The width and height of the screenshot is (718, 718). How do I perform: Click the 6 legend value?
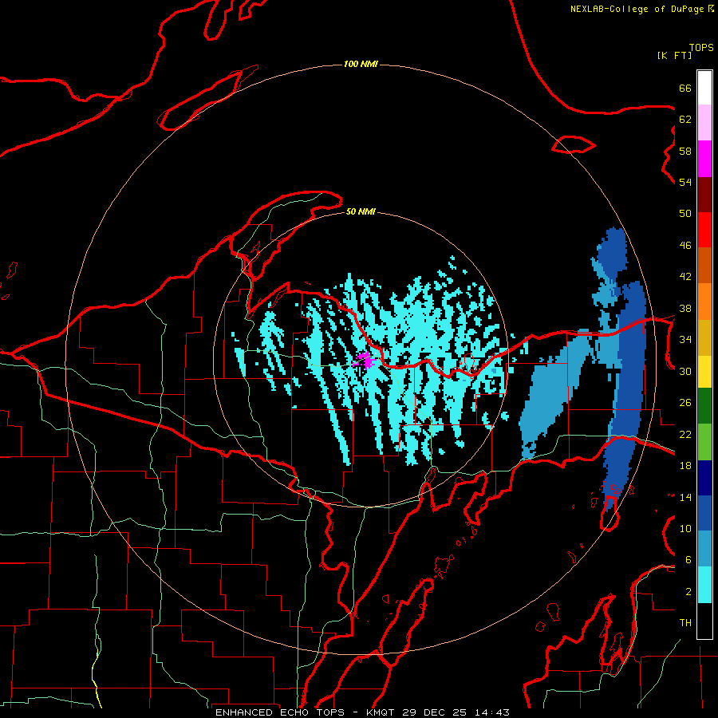click(x=688, y=559)
